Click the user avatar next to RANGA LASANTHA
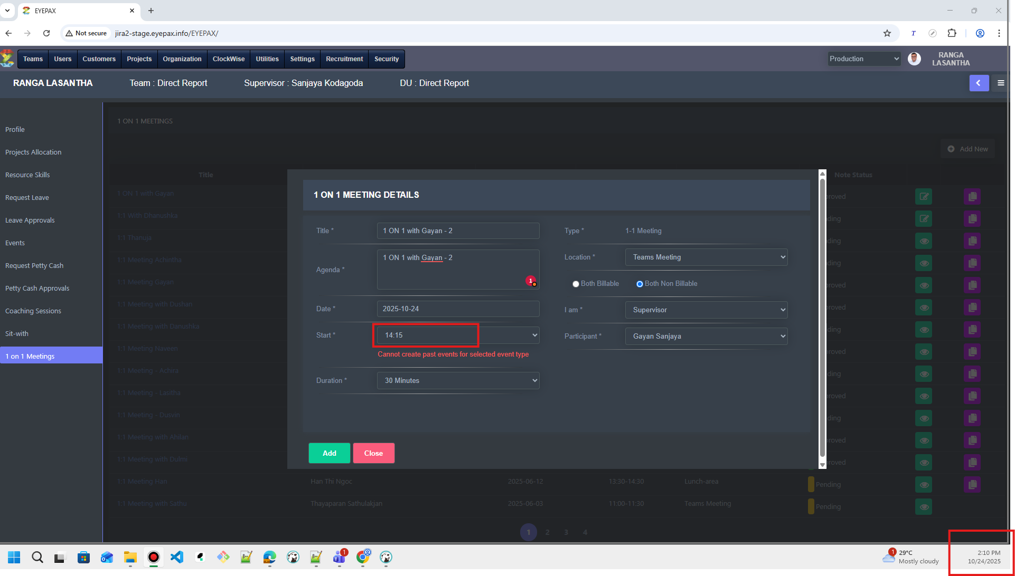The image size is (1015, 576). 914,59
